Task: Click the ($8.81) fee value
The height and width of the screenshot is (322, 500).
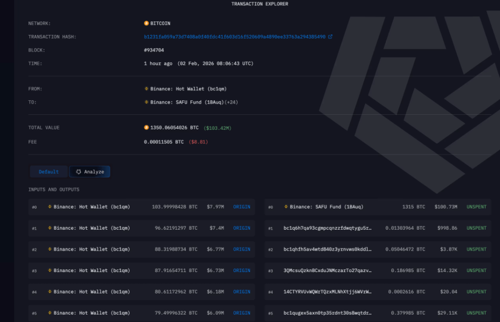Action: (198, 142)
